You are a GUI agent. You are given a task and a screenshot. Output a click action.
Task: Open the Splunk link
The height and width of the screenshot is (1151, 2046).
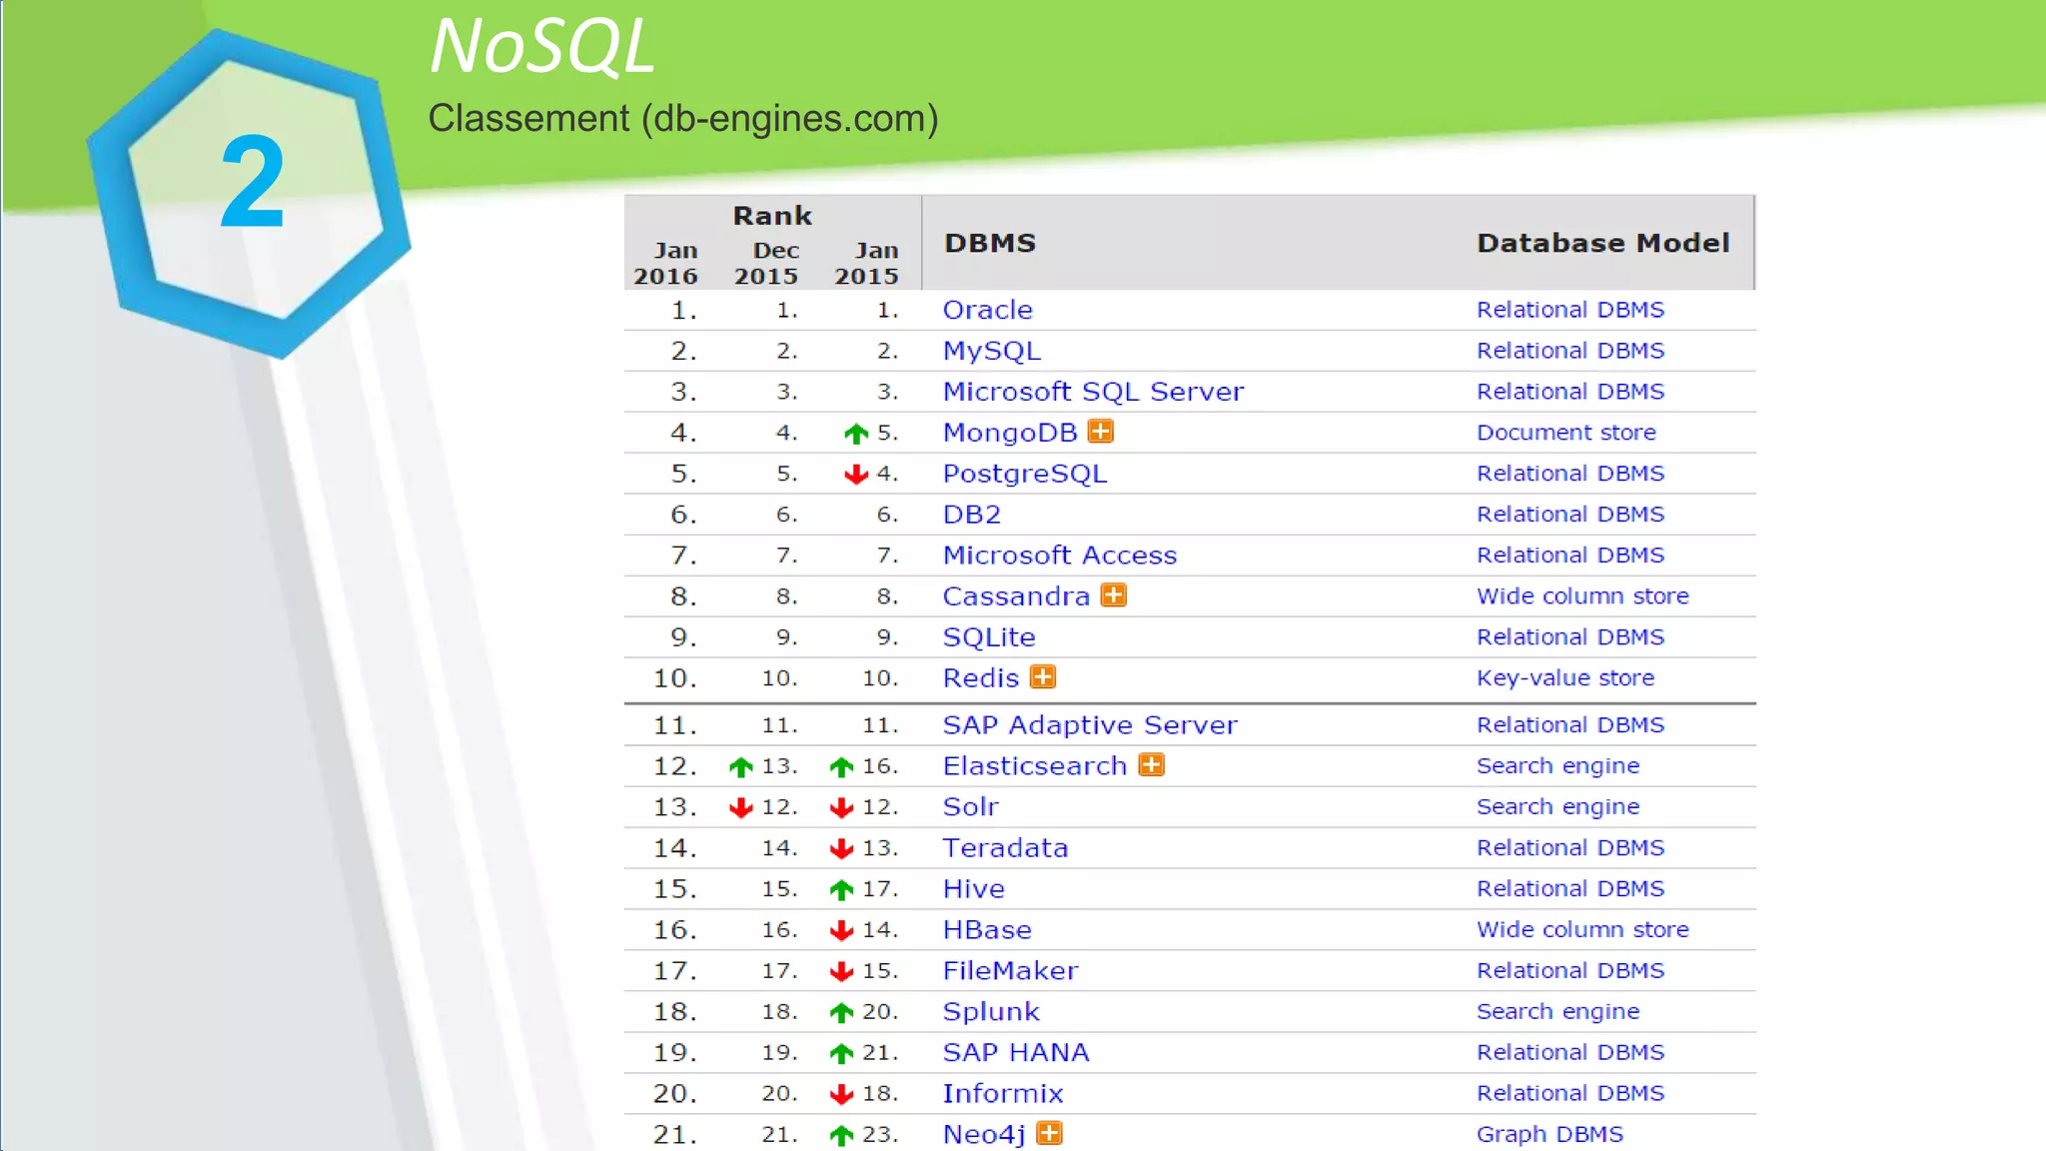pos(991,1012)
